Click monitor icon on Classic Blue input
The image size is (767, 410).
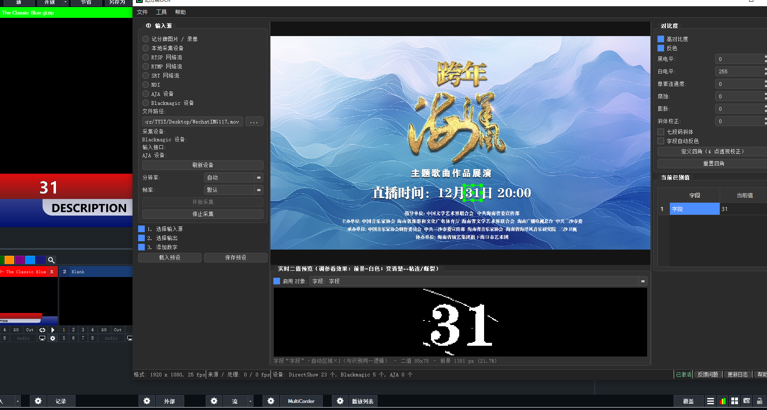click(42, 338)
